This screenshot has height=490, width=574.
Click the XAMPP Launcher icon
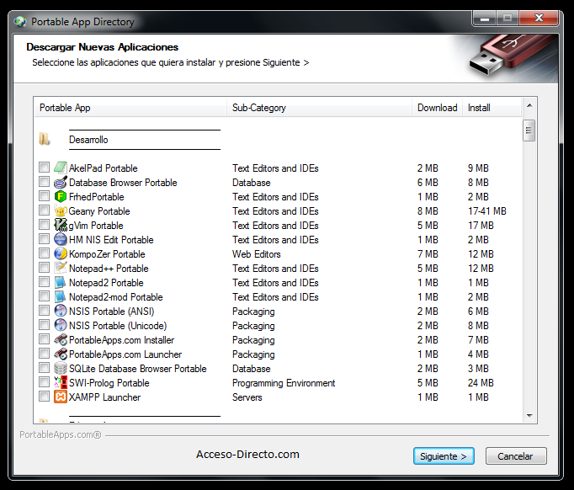point(61,397)
